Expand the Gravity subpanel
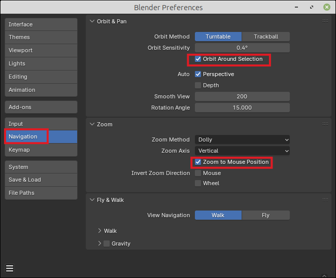336x278 pixels. [x=99, y=244]
